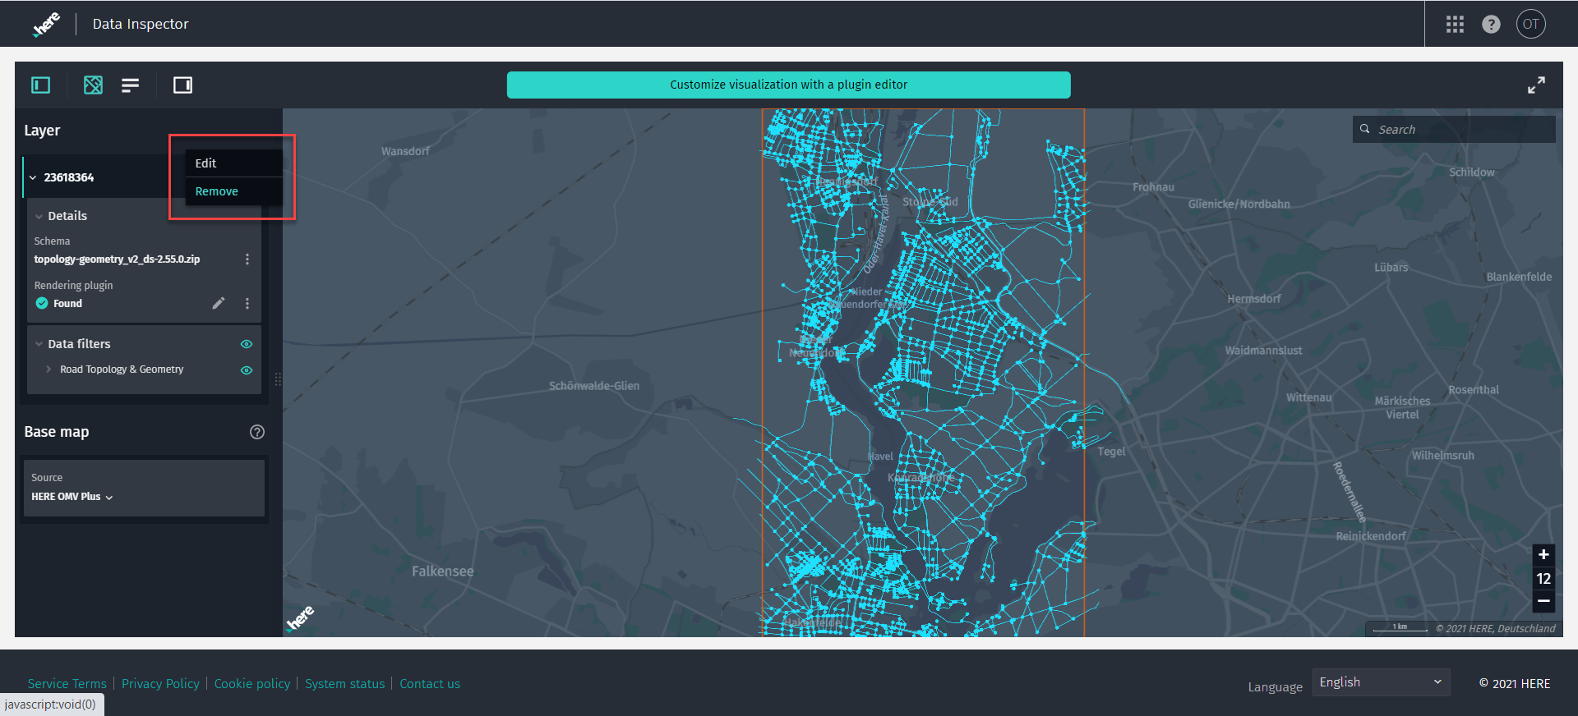The width and height of the screenshot is (1578, 716).
Task: Choose Edit from the layer menu
Action: point(234,163)
